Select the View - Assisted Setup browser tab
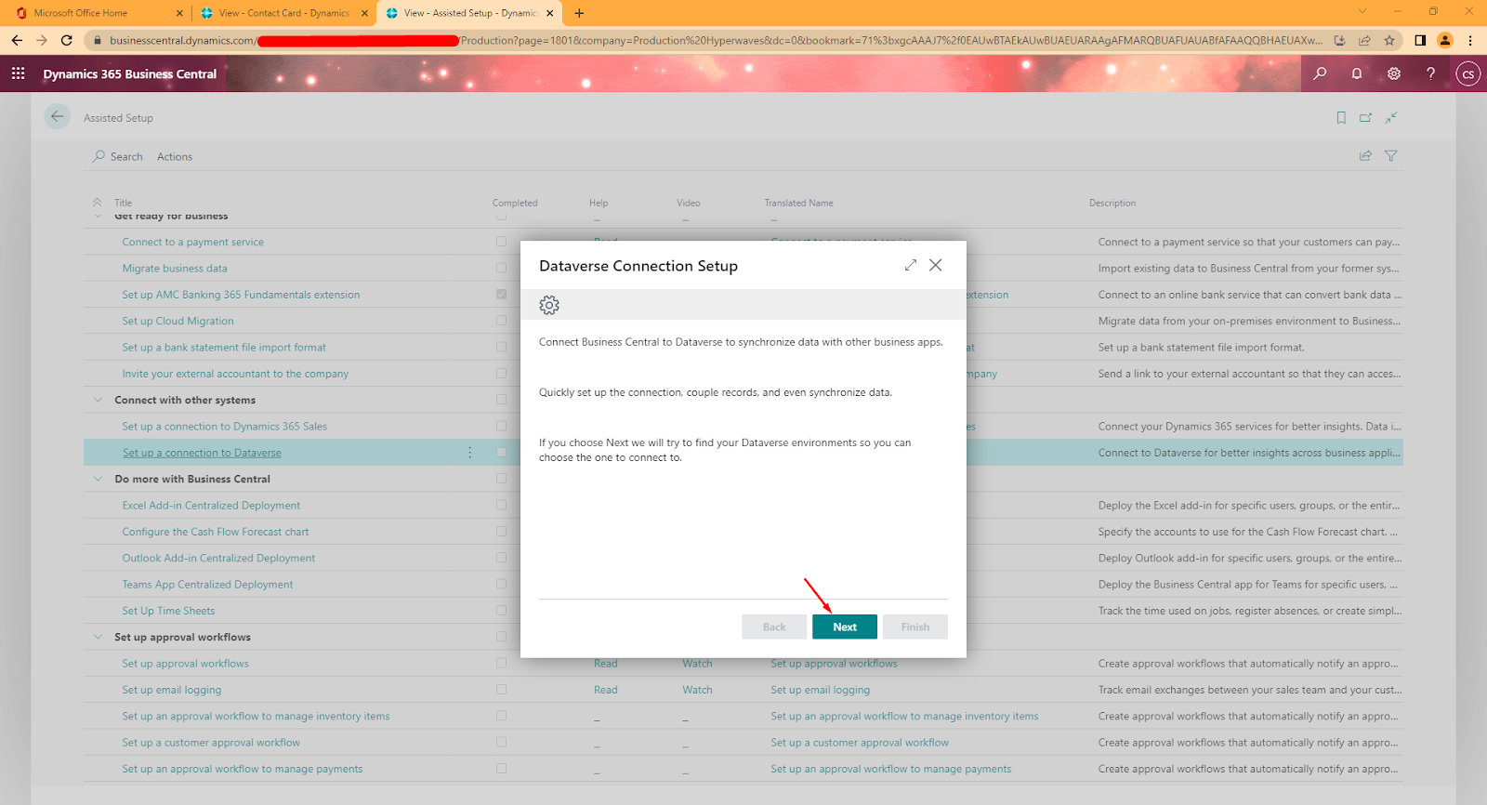1487x805 pixels. point(467,13)
